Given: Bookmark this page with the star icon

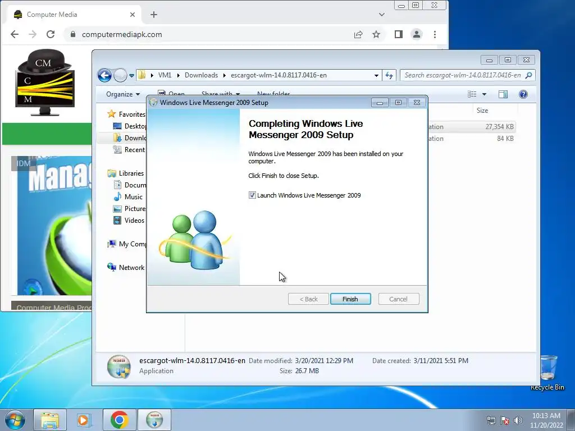Looking at the screenshot, I should point(376,34).
